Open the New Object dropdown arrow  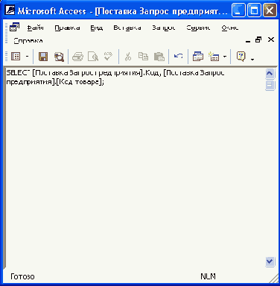[x=225, y=57]
